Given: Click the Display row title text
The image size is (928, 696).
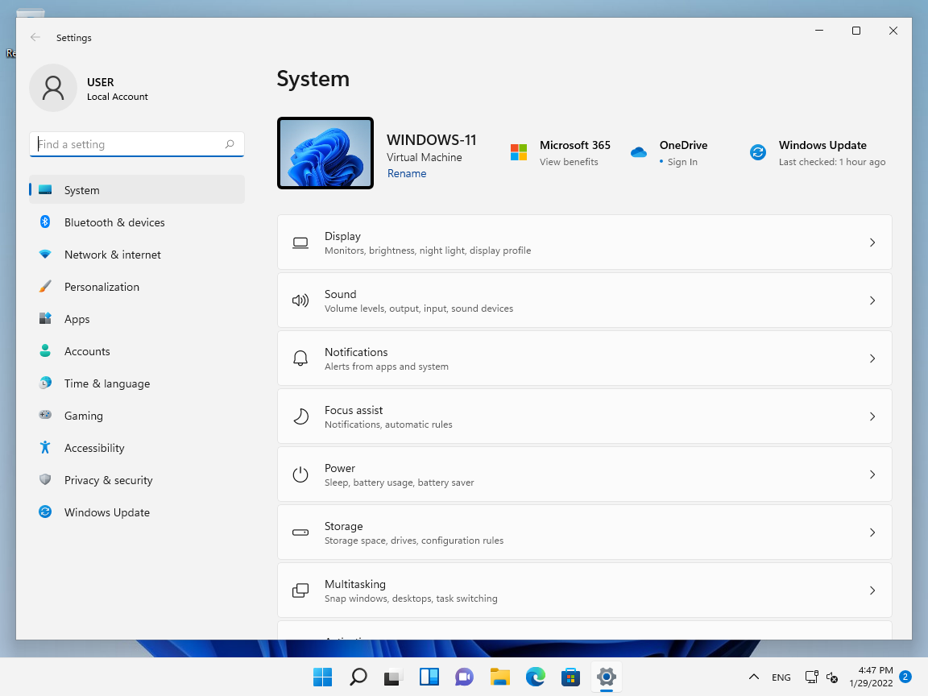Looking at the screenshot, I should (342, 236).
